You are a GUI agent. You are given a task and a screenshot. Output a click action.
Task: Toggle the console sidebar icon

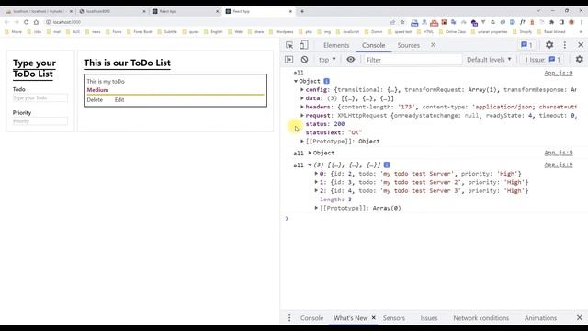coord(288,59)
